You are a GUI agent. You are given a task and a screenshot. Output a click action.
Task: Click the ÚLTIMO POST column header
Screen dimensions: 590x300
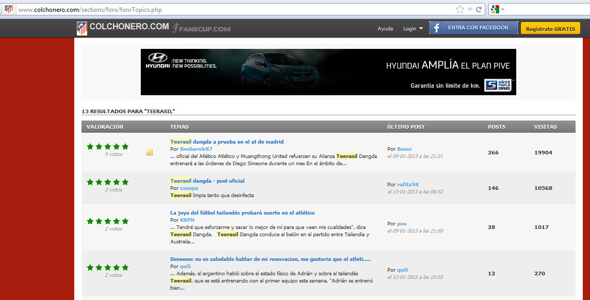(406, 127)
